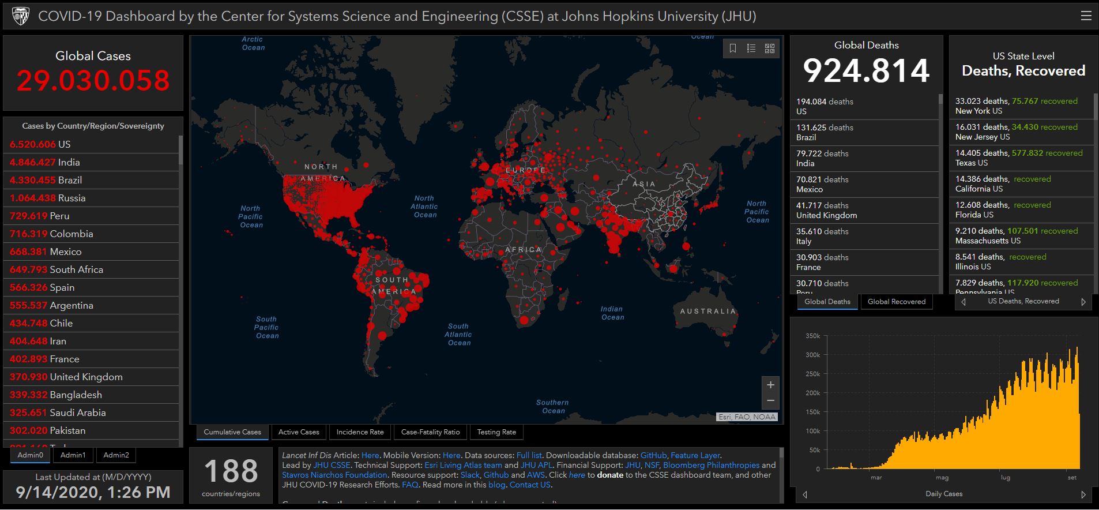Switch to Admin2 level toggle
This screenshot has width=1099, height=510.
click(116, 455)
